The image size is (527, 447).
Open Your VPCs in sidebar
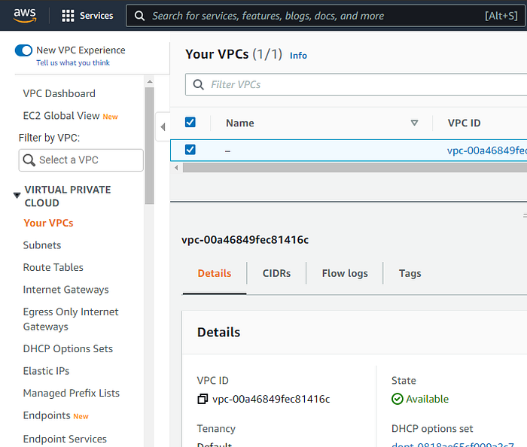coord(48,223)
